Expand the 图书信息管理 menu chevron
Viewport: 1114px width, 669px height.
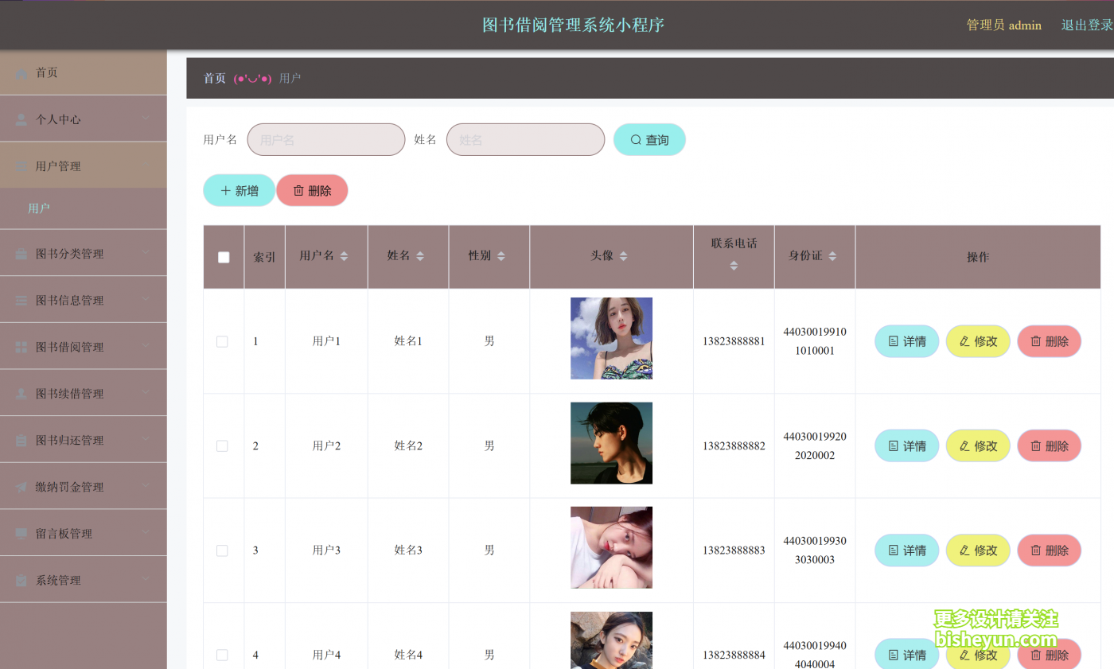pos(146,300)
